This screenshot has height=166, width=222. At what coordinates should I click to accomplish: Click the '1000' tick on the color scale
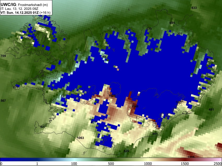[x=148, y=164]
